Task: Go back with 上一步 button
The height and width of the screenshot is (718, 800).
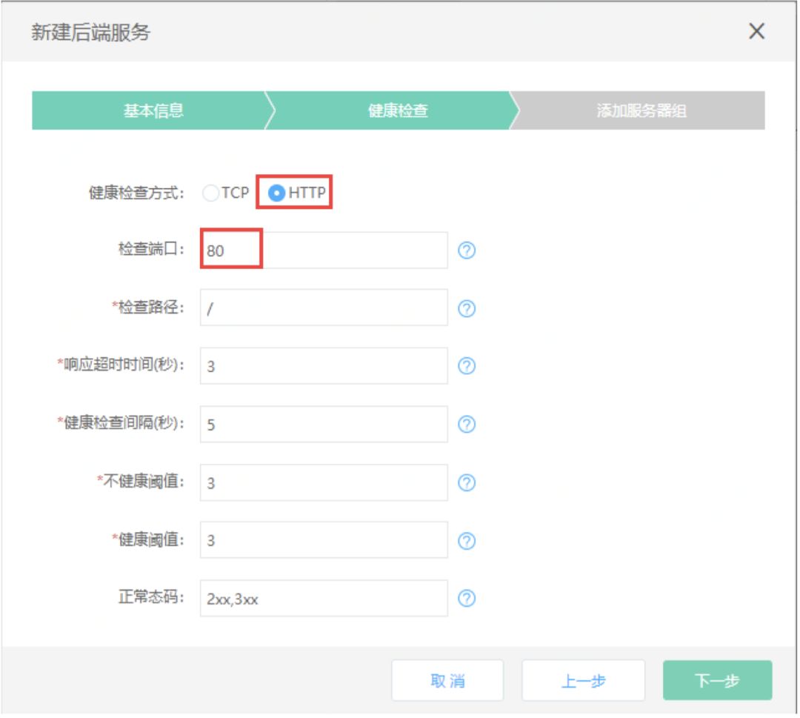Action: pyautogui.click(x=583, y=681)
